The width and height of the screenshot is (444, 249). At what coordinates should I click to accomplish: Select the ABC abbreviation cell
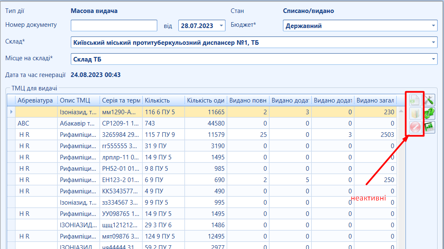tap(36, 123)
